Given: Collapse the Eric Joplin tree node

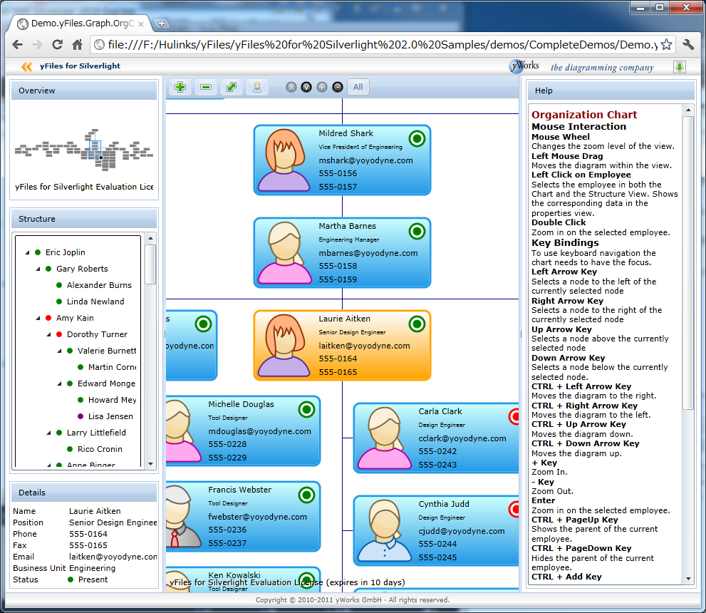Looking at the screenshot, I should point(27,252).
